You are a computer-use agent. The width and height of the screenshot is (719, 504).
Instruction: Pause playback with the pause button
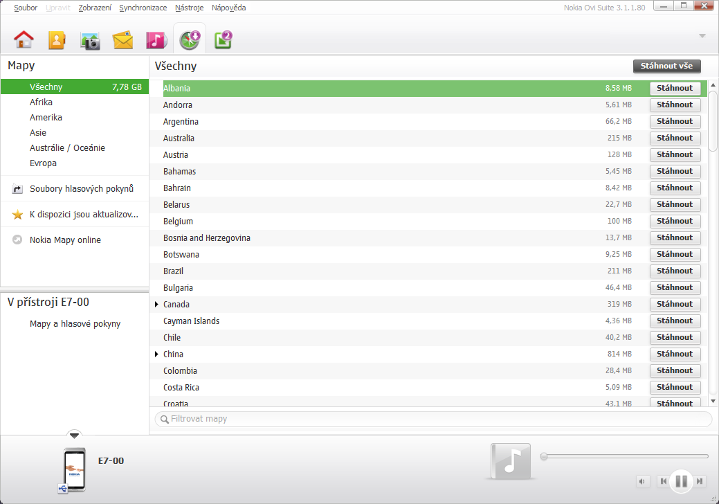click(681, 481)
